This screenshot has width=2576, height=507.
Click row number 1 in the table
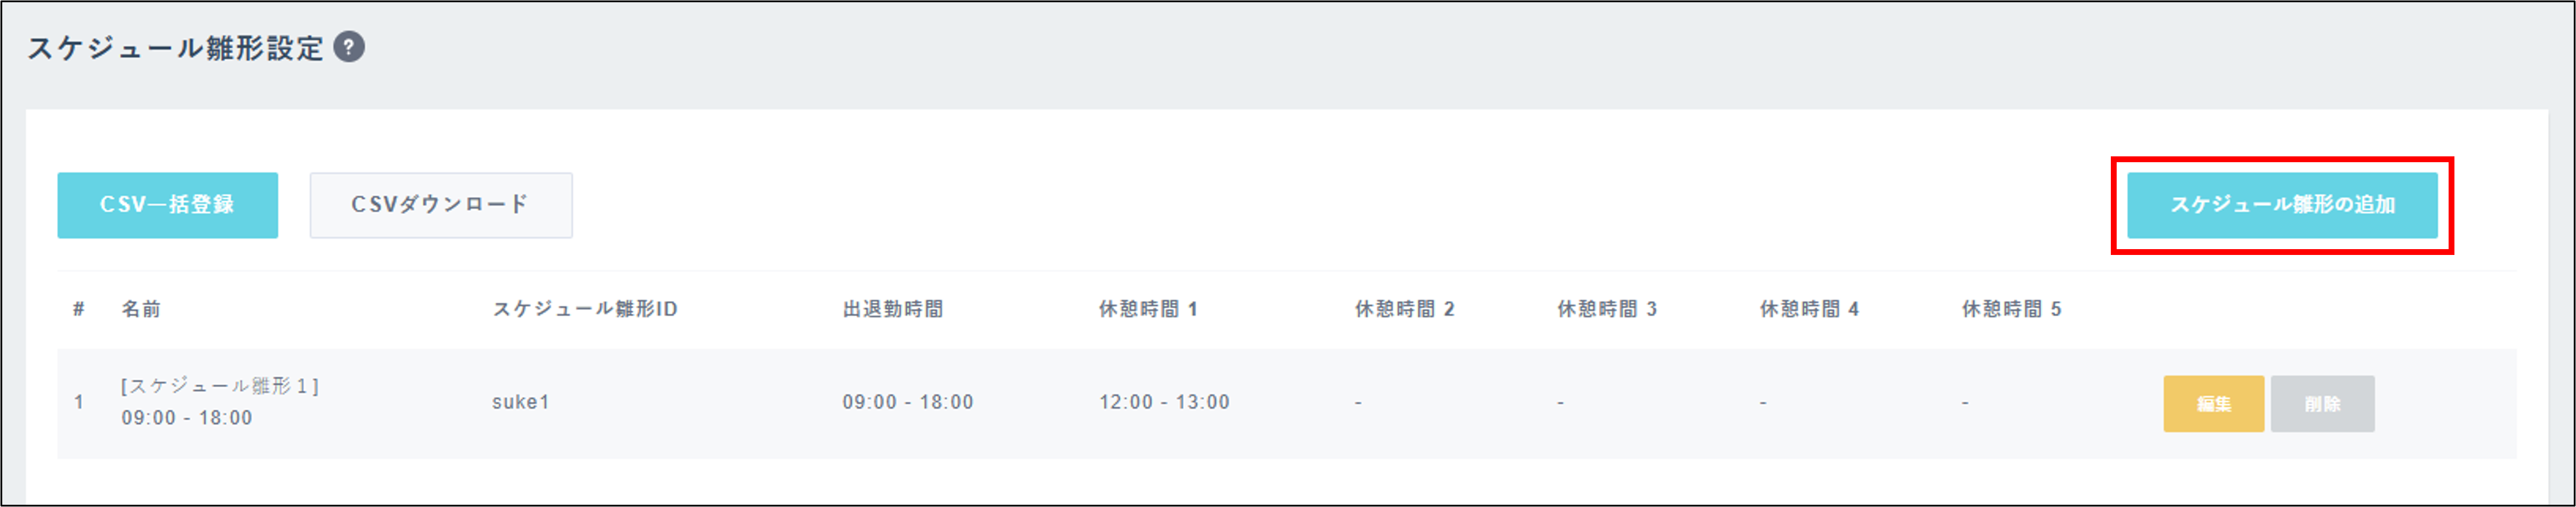point(79,402)
